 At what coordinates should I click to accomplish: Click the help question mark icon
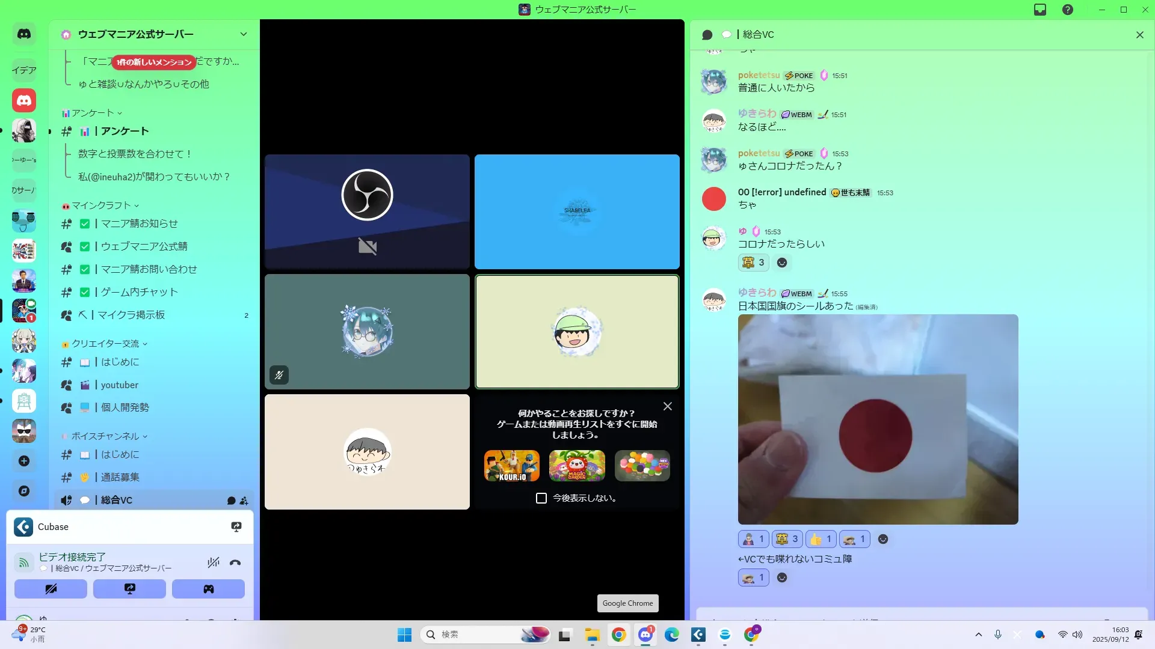[1068, 10]
